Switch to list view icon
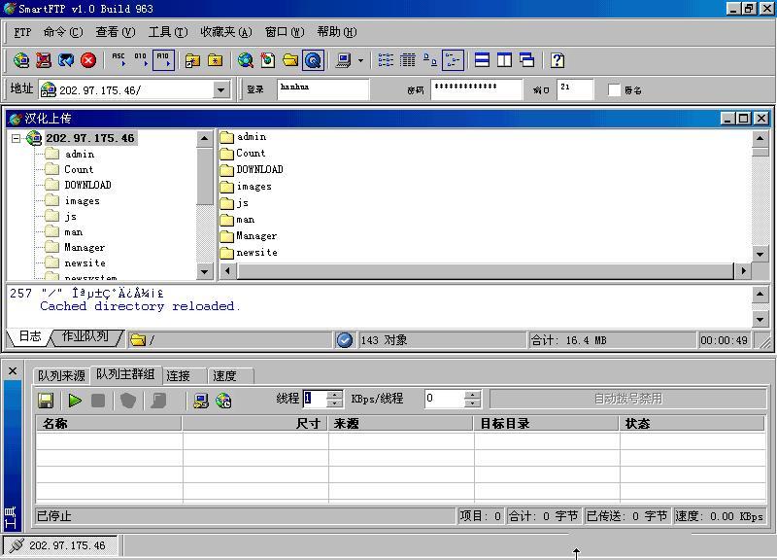 (386, 60)
